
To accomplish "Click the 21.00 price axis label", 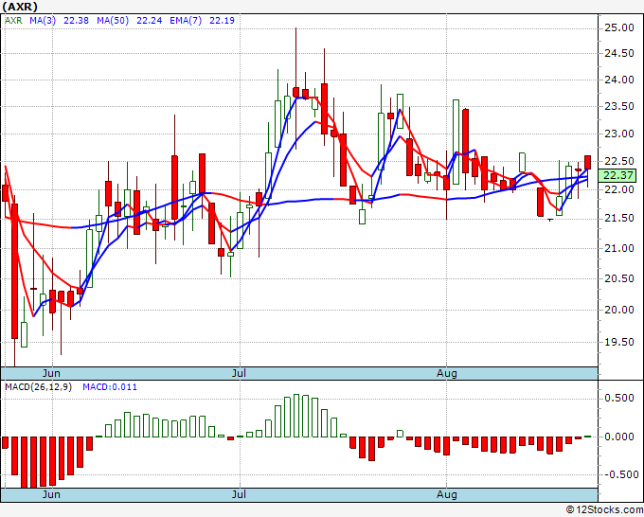I will [x=619, y=248].
